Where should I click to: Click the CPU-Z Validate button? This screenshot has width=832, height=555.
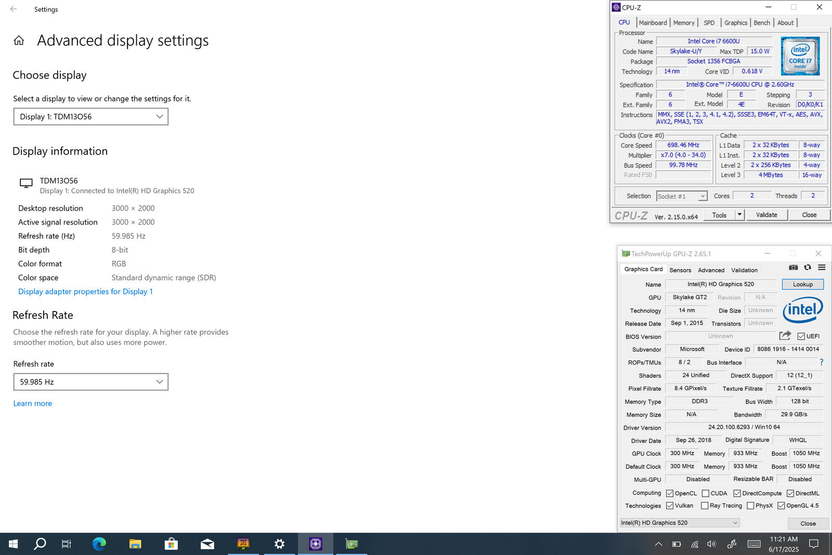coord(766,215)
